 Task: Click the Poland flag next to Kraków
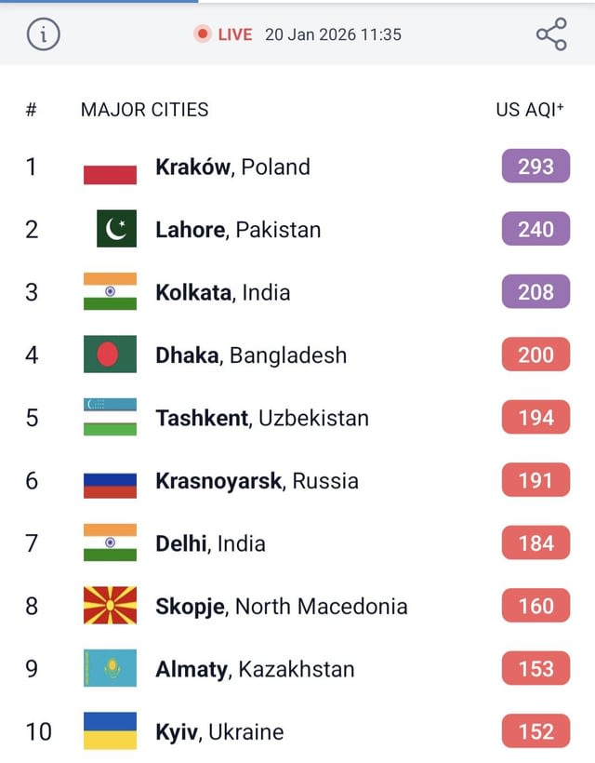click(x=111, y=167)
